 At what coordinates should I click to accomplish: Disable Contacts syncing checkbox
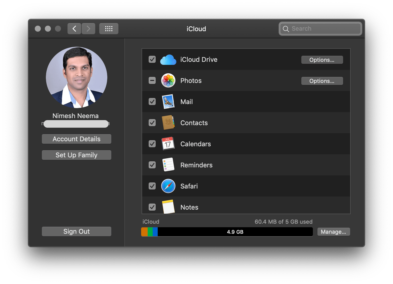coord(152,123)
